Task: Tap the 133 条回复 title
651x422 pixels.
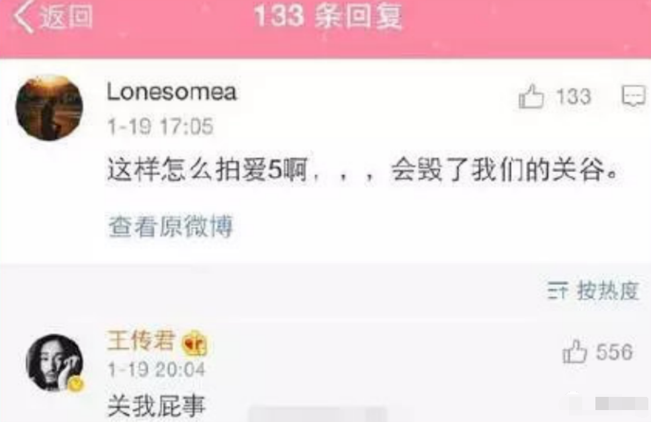Action: [328, 17]
